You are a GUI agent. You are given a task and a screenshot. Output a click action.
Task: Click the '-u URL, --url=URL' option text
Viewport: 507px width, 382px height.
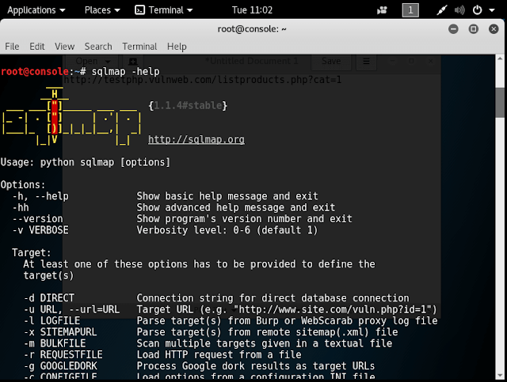[71, 309]
